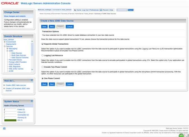The height and width of the screenshot is (137, 189).
Task: Click the bottom Next button
Action: [52, 84]
